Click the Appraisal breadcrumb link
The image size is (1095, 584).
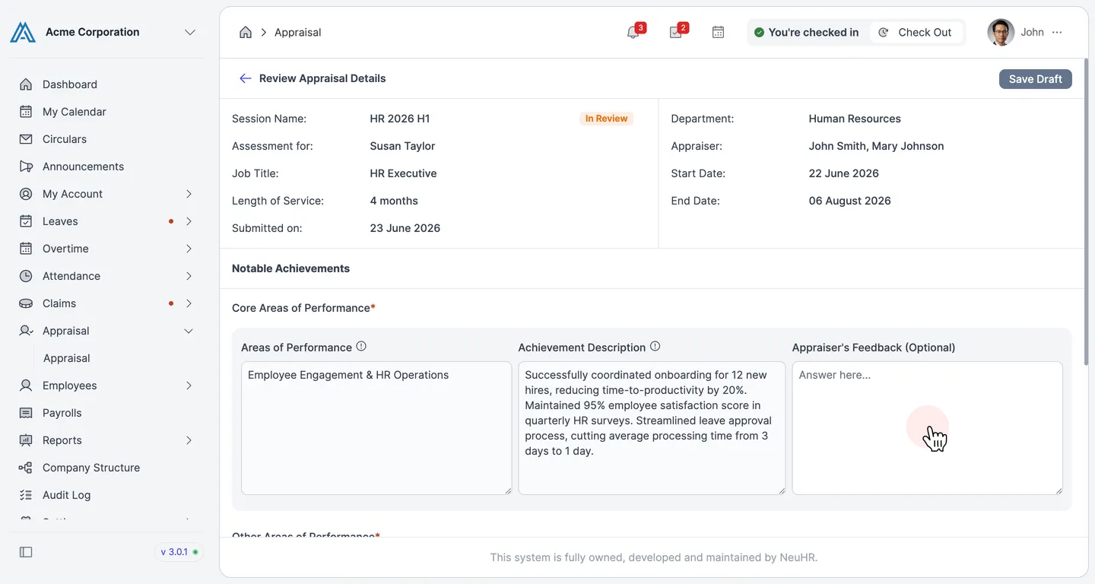tap(297, 32)
